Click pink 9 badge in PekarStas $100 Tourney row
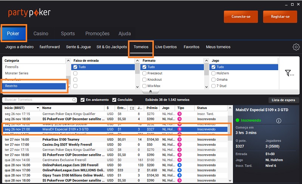This screenshot has height=184, width=302. tap(179, 140)
